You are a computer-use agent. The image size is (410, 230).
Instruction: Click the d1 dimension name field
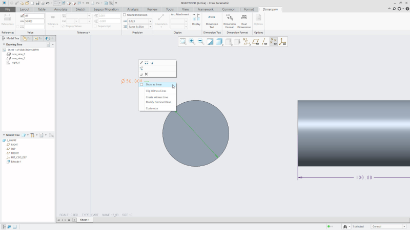coord(34,16)
